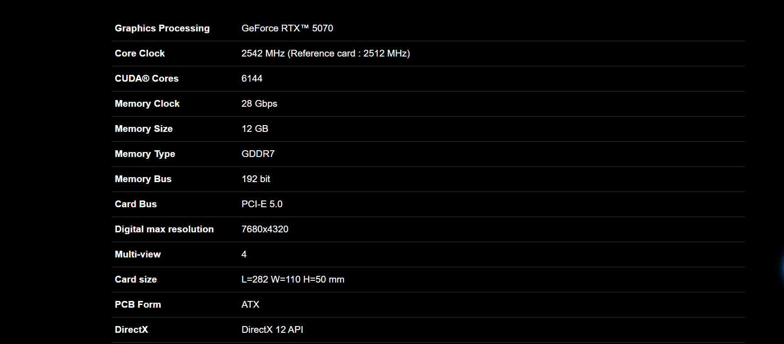Click the 'GDDR7' value
784x344 pixels.
(x=258, y=154)
